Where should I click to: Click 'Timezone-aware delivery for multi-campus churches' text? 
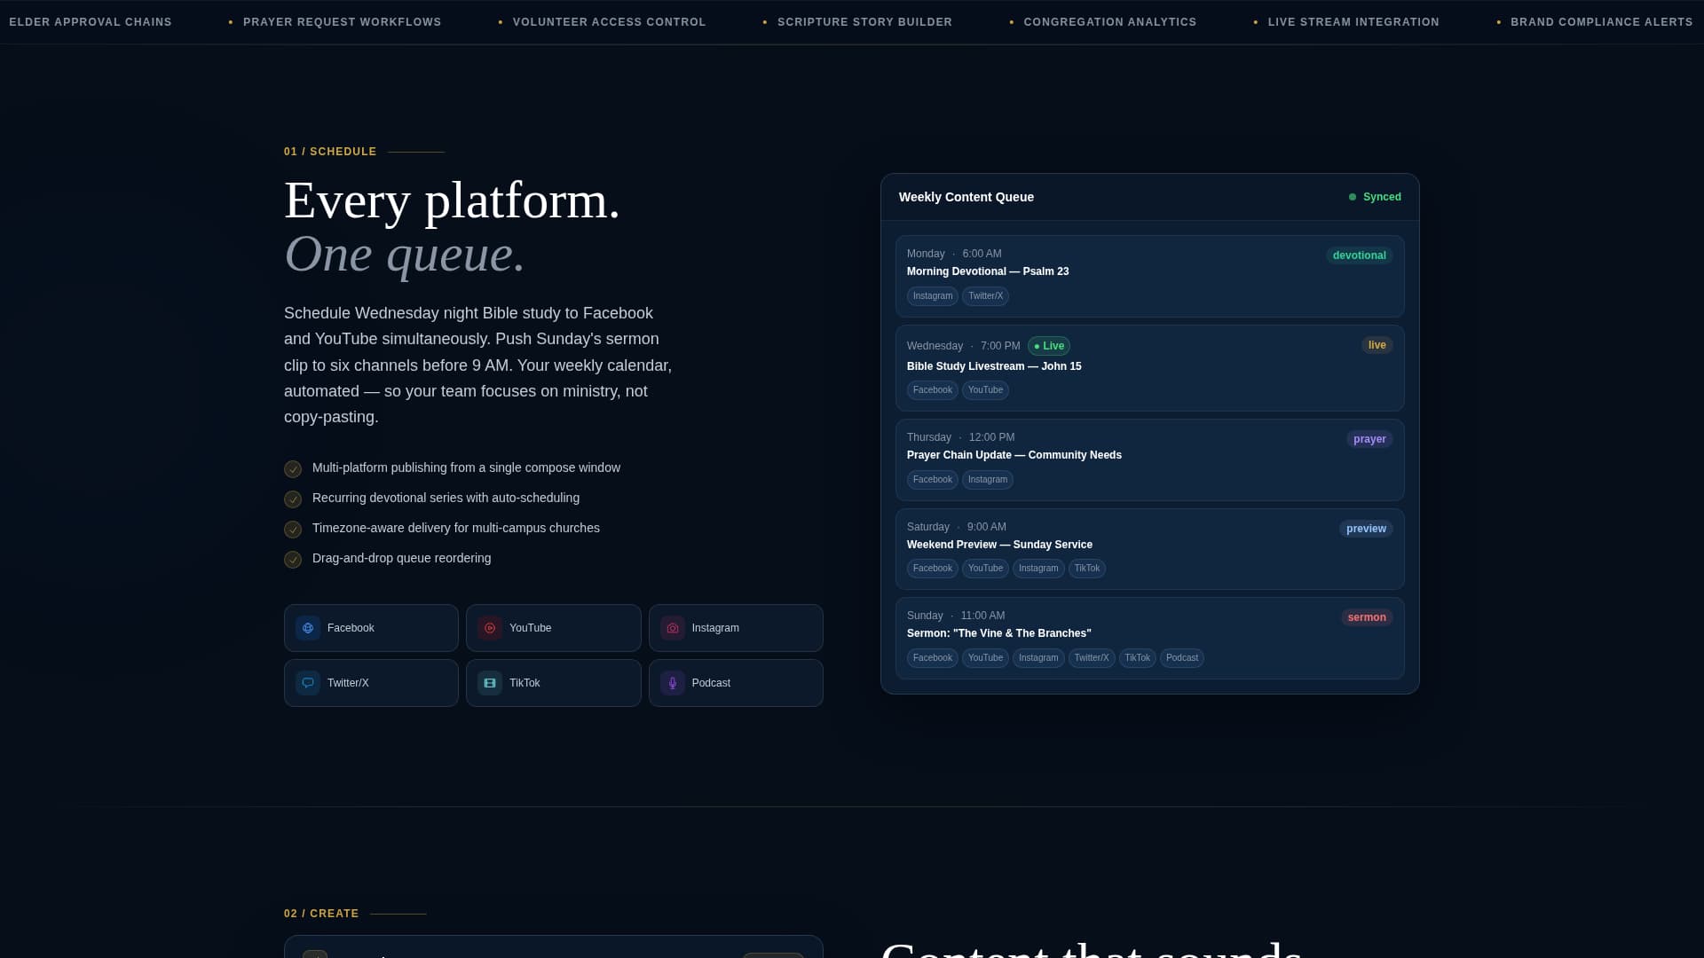coord(456,528)
